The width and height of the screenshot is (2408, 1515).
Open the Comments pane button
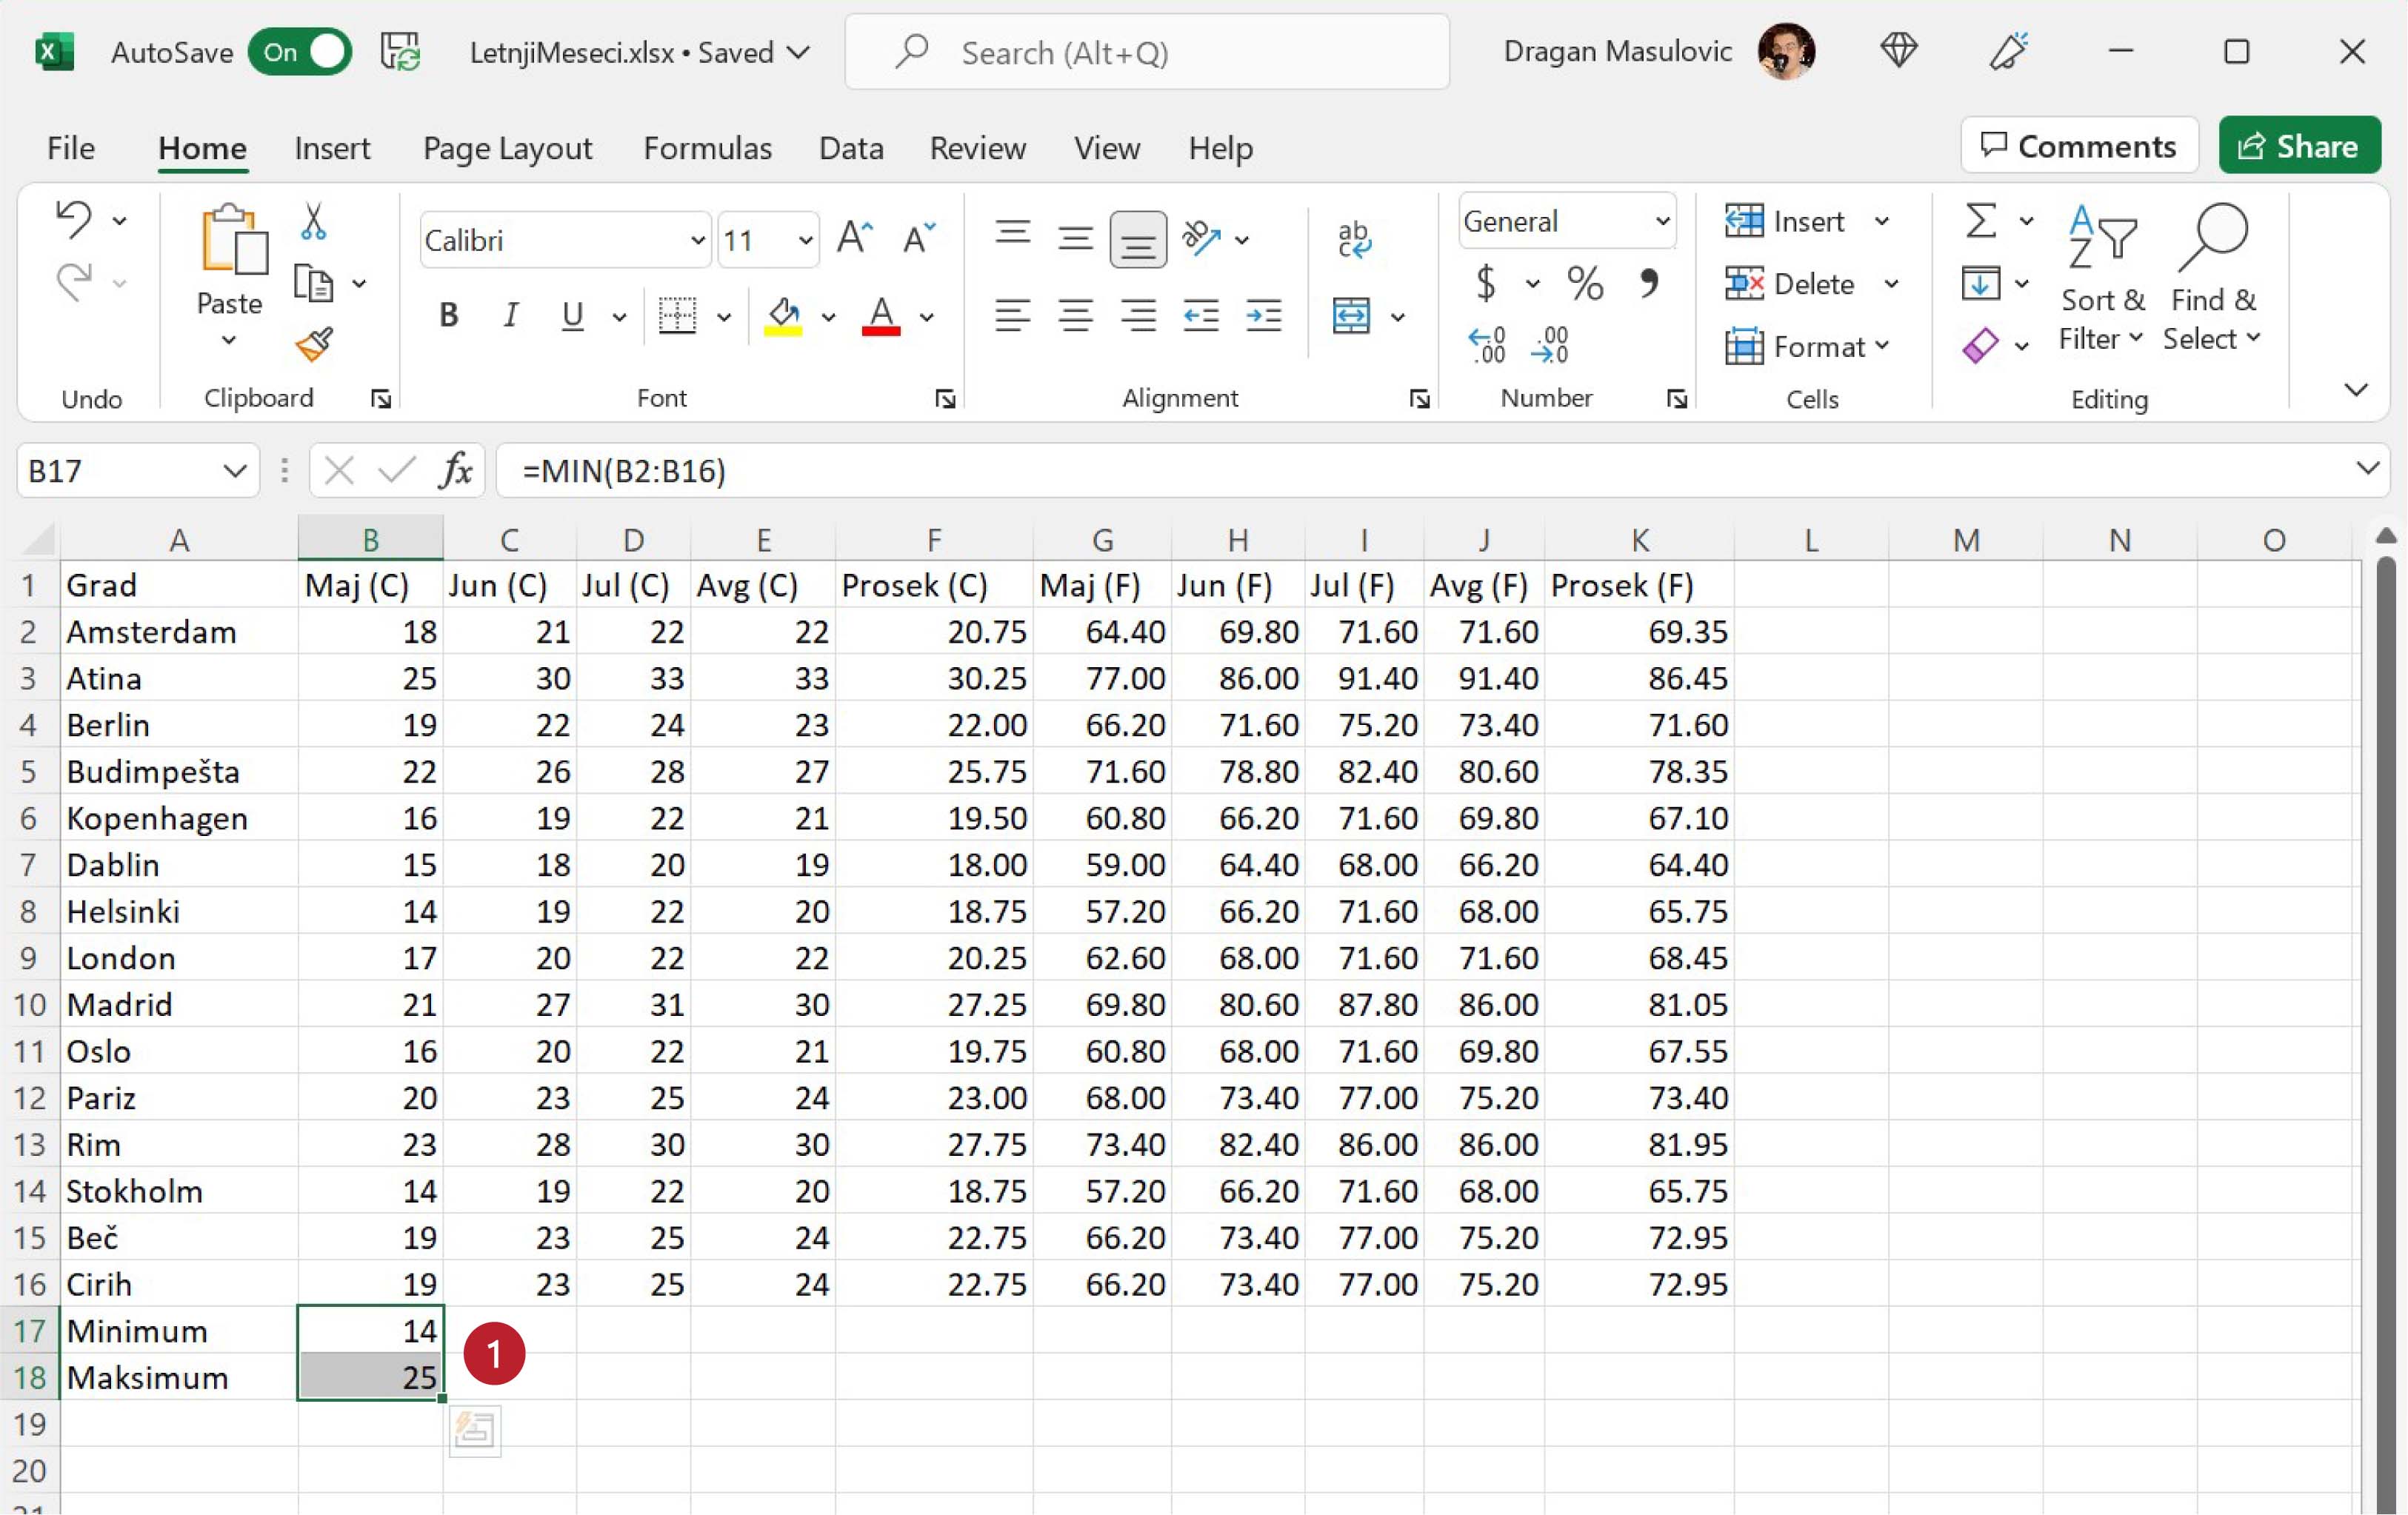click(2078, 146)
